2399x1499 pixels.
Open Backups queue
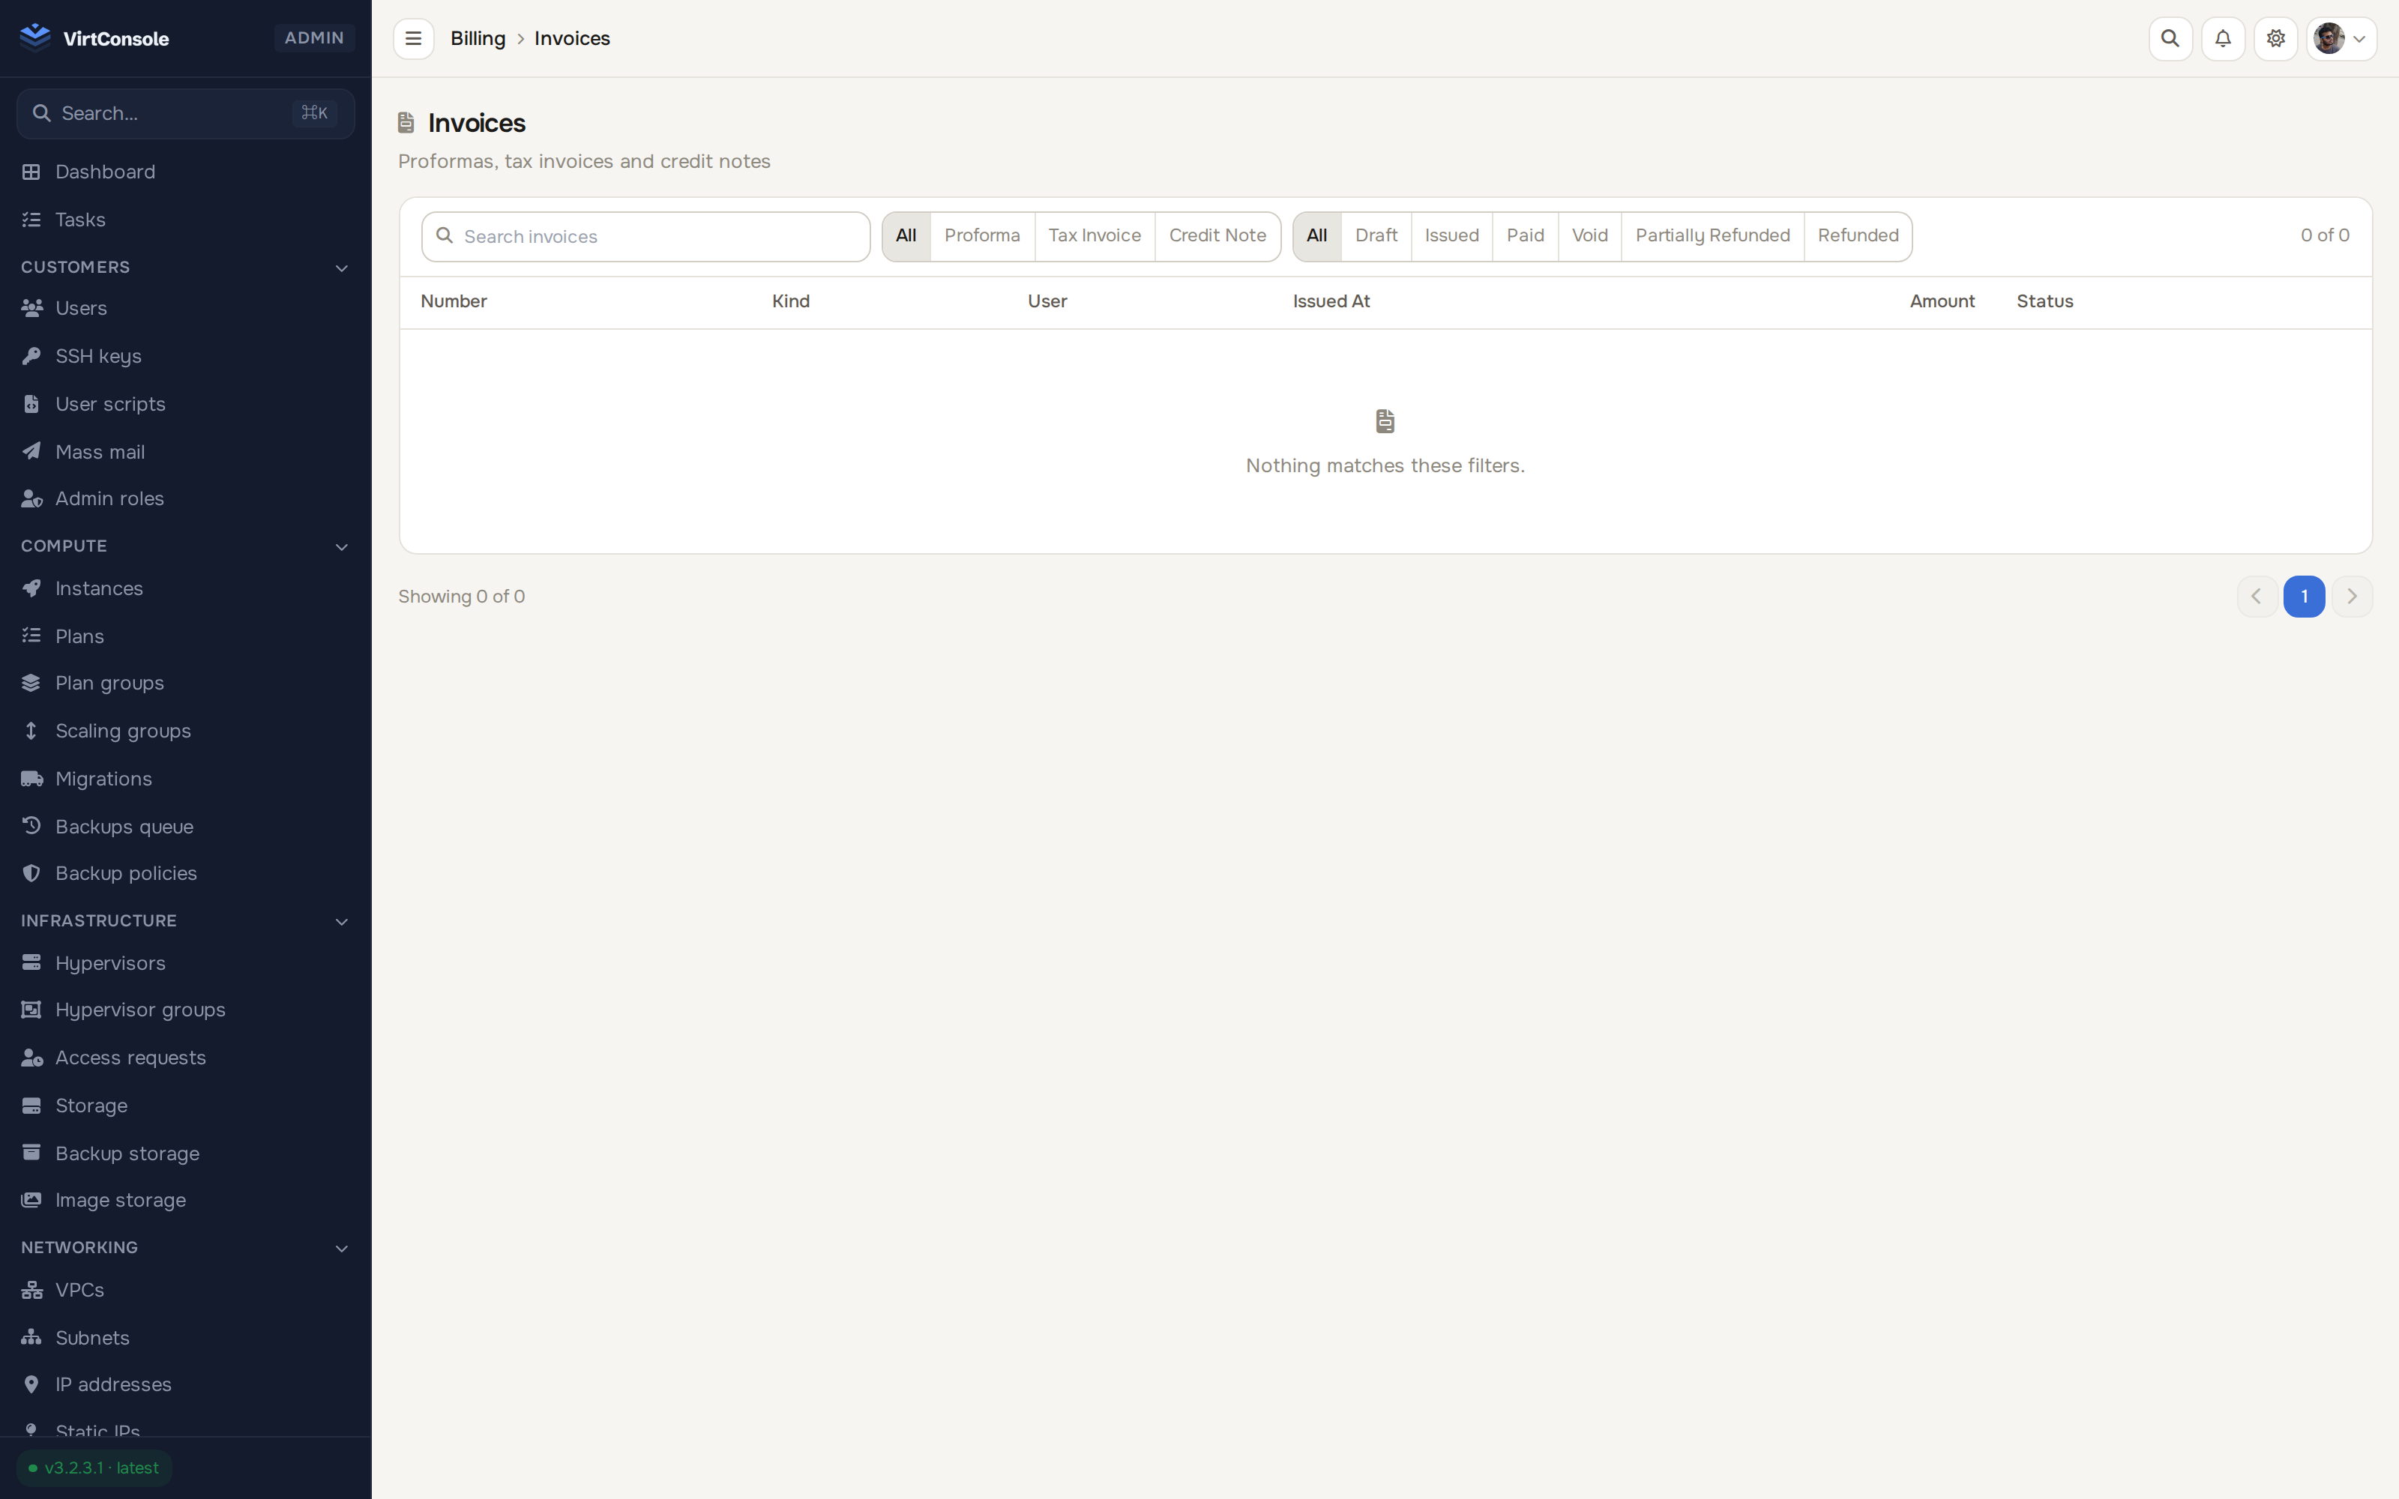click(185, 826)
